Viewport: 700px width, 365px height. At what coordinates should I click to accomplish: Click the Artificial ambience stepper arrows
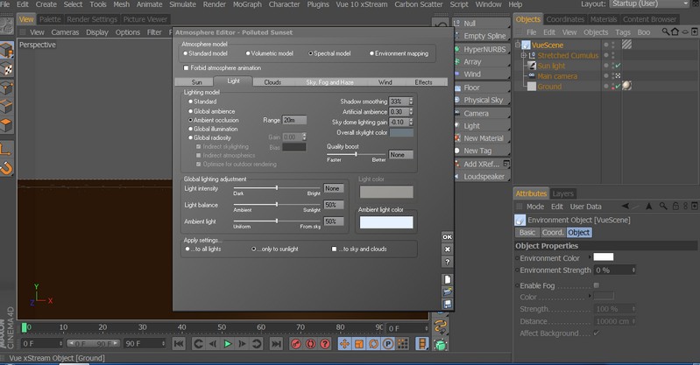pyautogui.click(x=411, y=111)
